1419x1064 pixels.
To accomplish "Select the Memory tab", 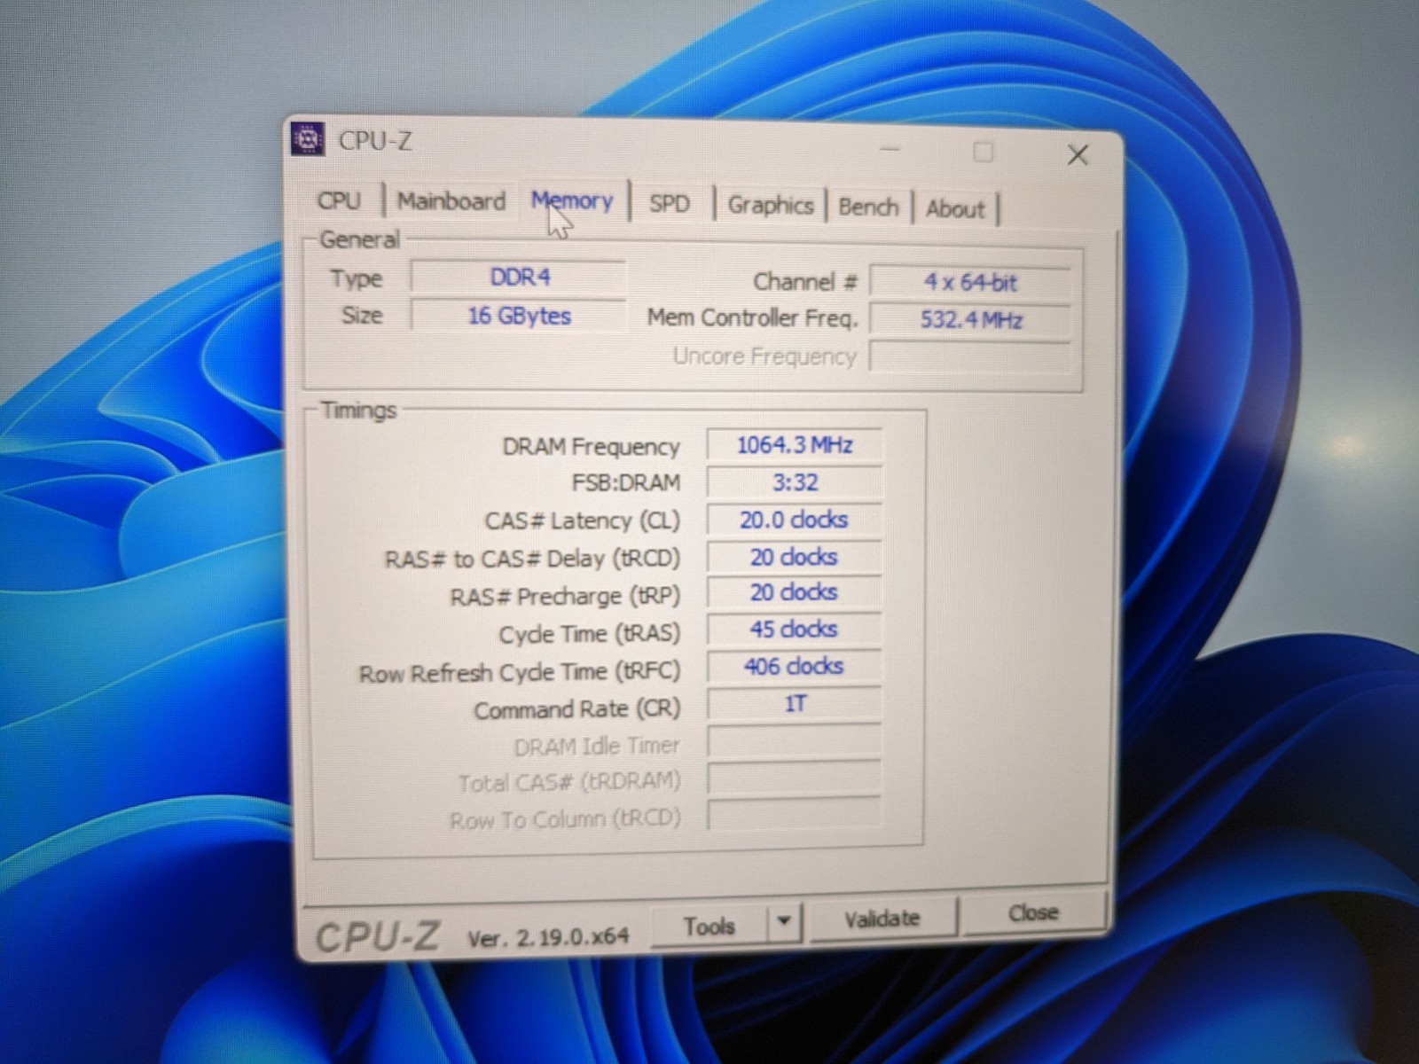I will click(x=572, y=201).
